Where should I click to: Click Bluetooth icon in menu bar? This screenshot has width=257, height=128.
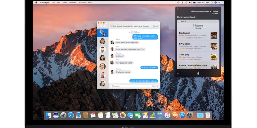tap(182, 2)
